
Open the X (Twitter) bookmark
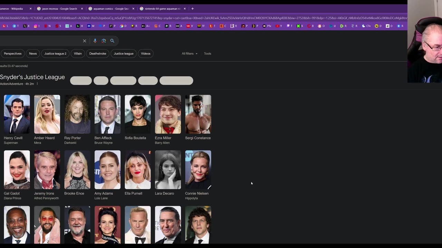[26, 26]
